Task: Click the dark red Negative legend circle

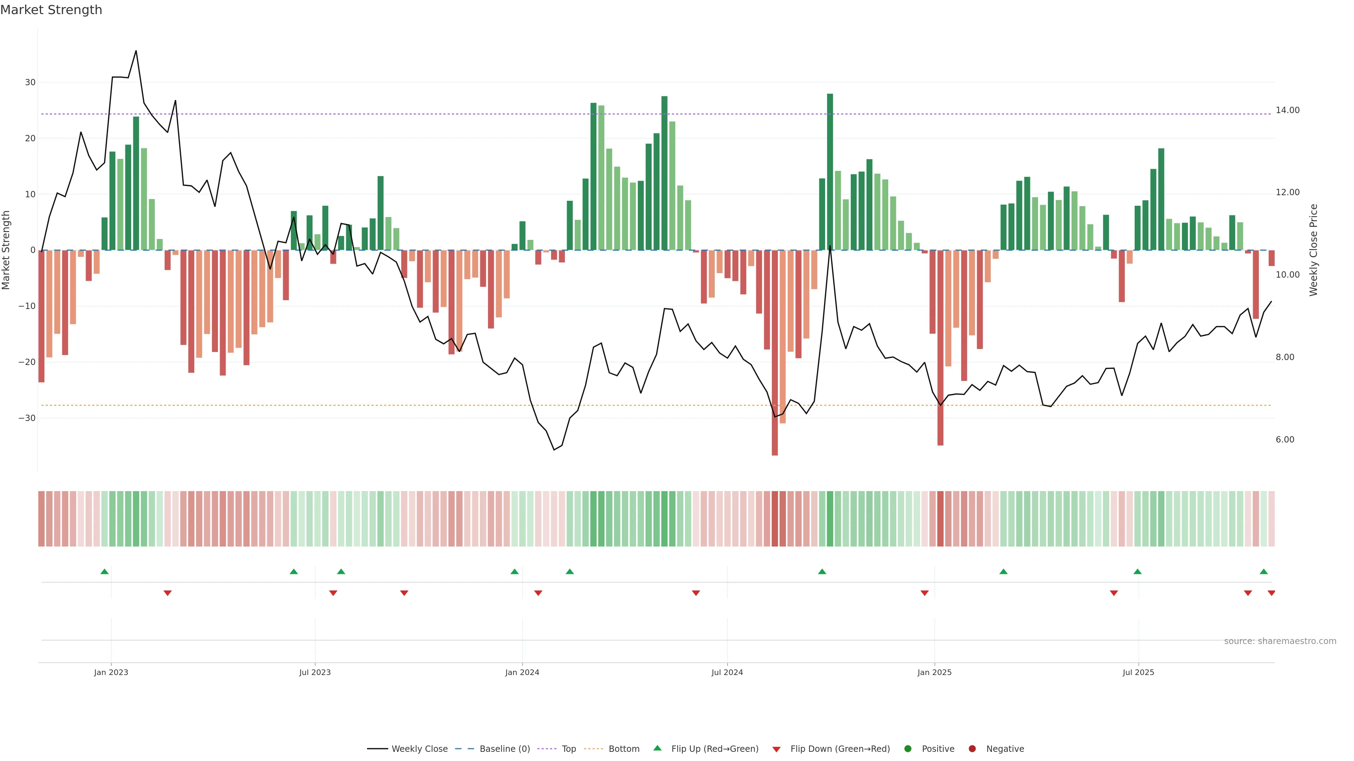Action: coord(972,748)
